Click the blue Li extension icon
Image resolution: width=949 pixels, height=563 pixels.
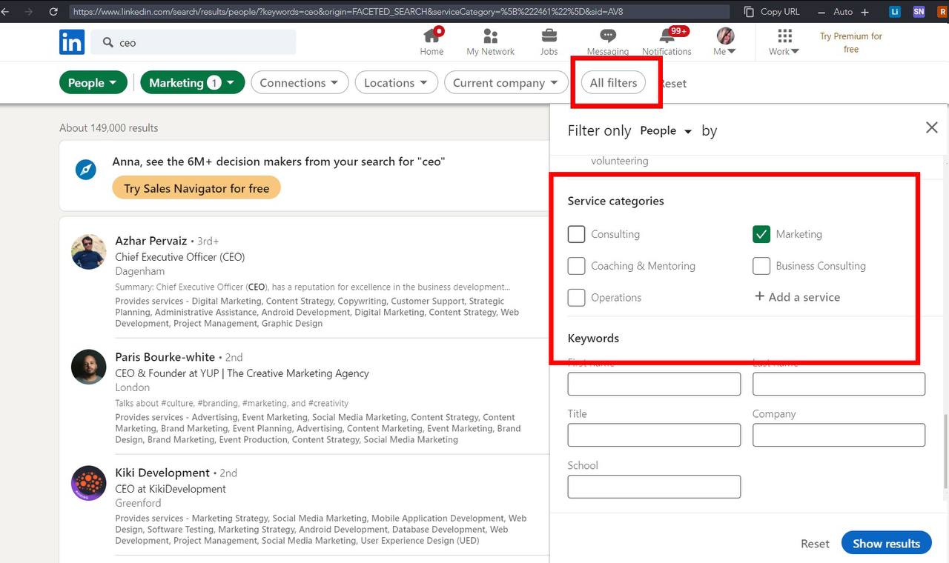pyautogui.click(x=895, y=12)
